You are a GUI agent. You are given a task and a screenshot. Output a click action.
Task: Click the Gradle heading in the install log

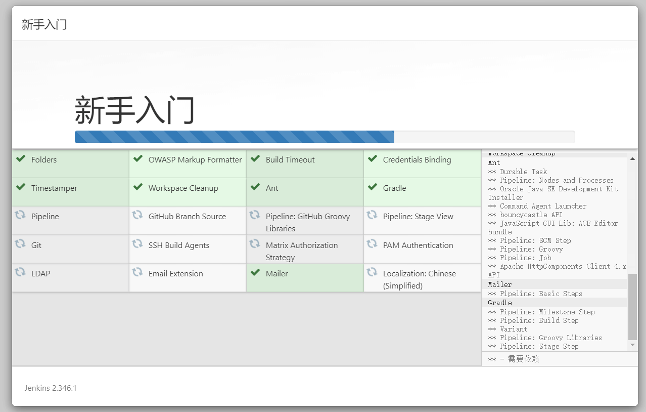(500, 303)
